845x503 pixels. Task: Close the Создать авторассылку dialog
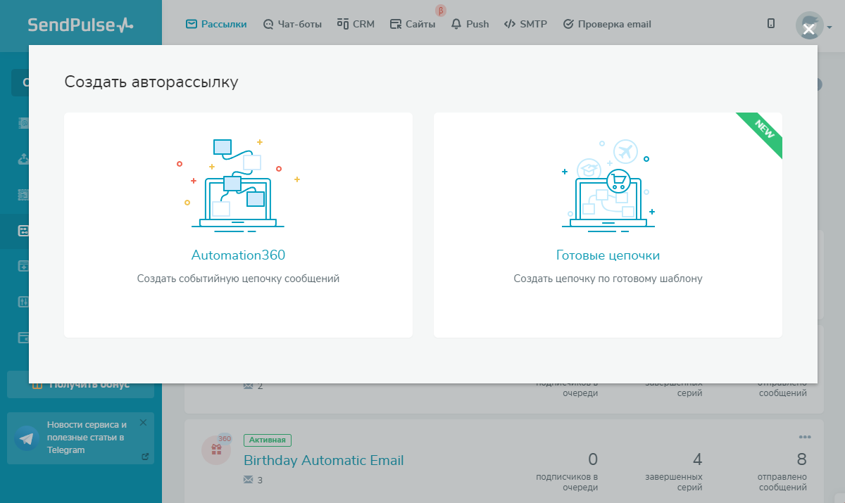pos(809,30)
